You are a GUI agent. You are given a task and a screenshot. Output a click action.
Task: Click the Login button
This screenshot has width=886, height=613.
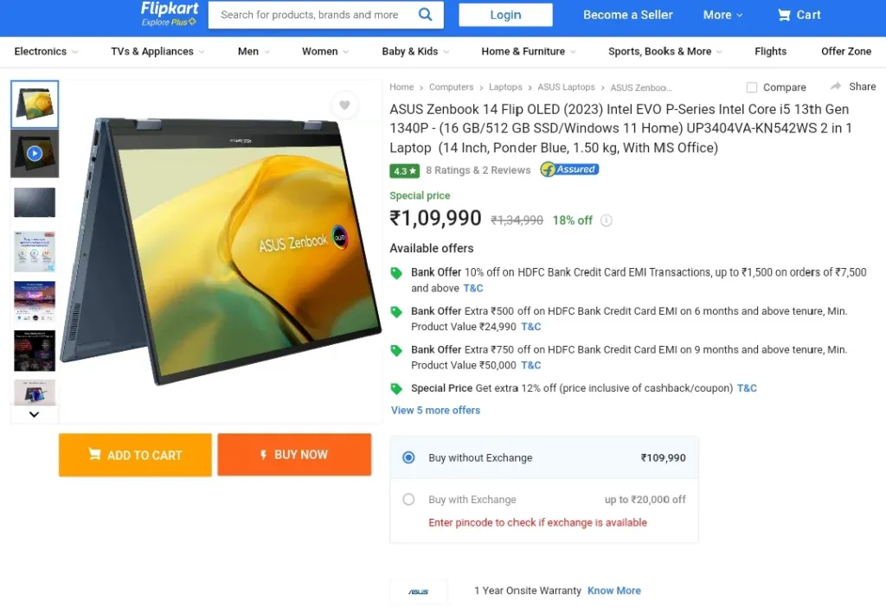(505, 16)
